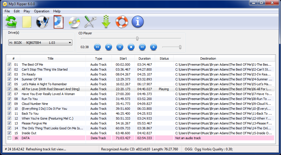This screenshot has width=281, height=155.
Task: Select title Back To You
Action: pos(30,114)
